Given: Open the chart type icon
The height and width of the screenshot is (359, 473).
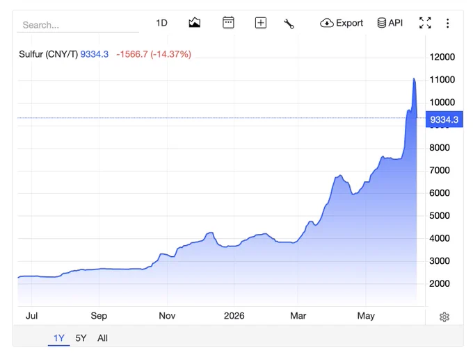Looking at the screenshot, I should coord(195,23).
